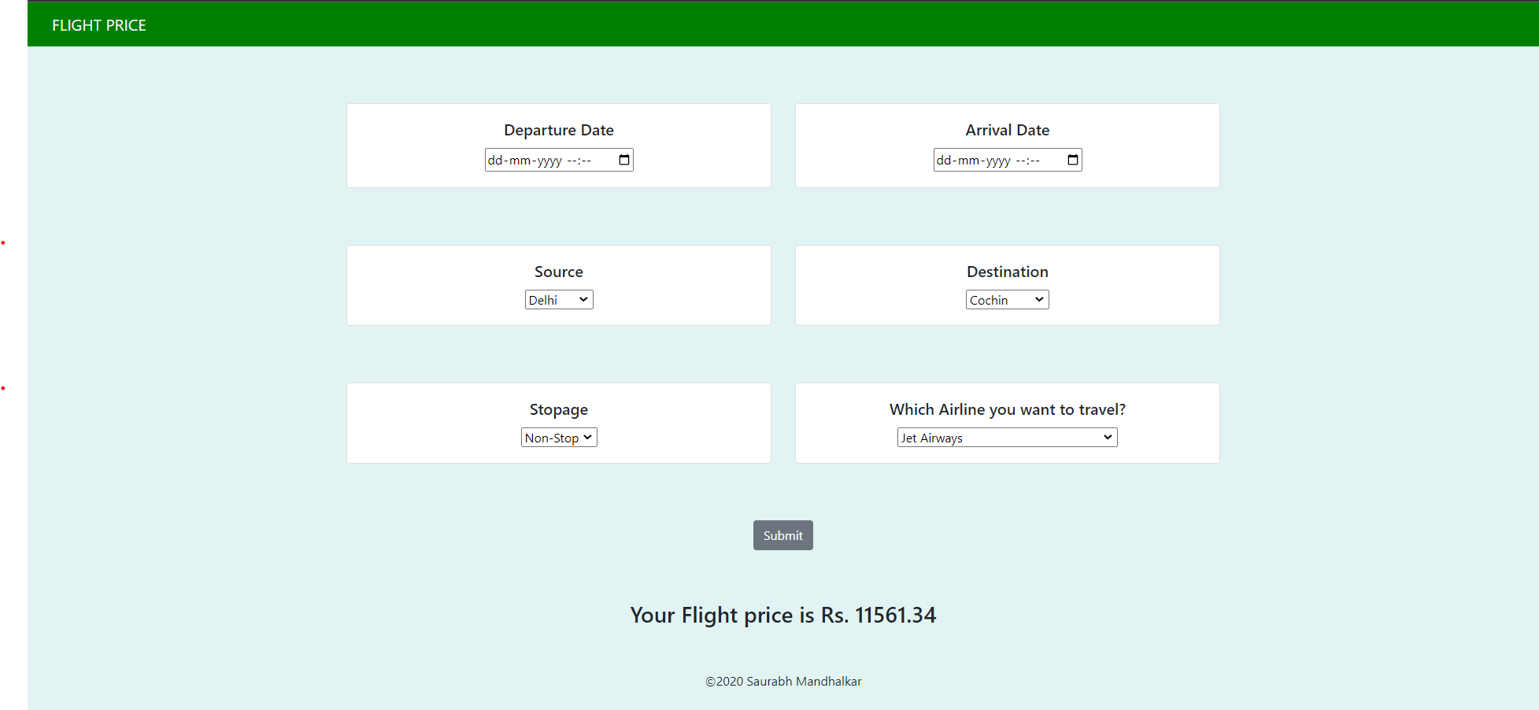
Task: Click inside the Arrival Date input field
Action: click(992, 159)
